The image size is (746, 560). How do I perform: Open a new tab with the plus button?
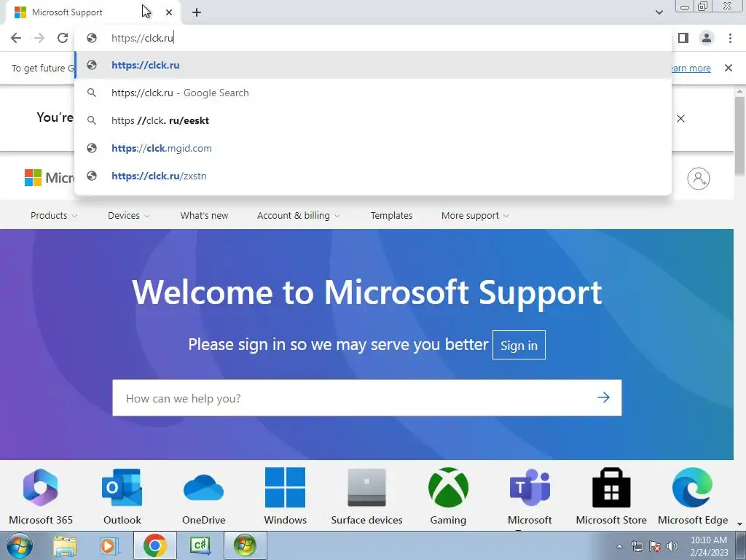click(197, 13)
